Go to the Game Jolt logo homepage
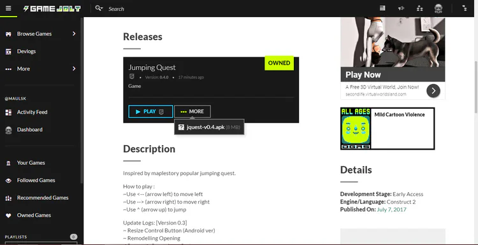The height and width of the screenshot is (245, 478). (52, 8)
